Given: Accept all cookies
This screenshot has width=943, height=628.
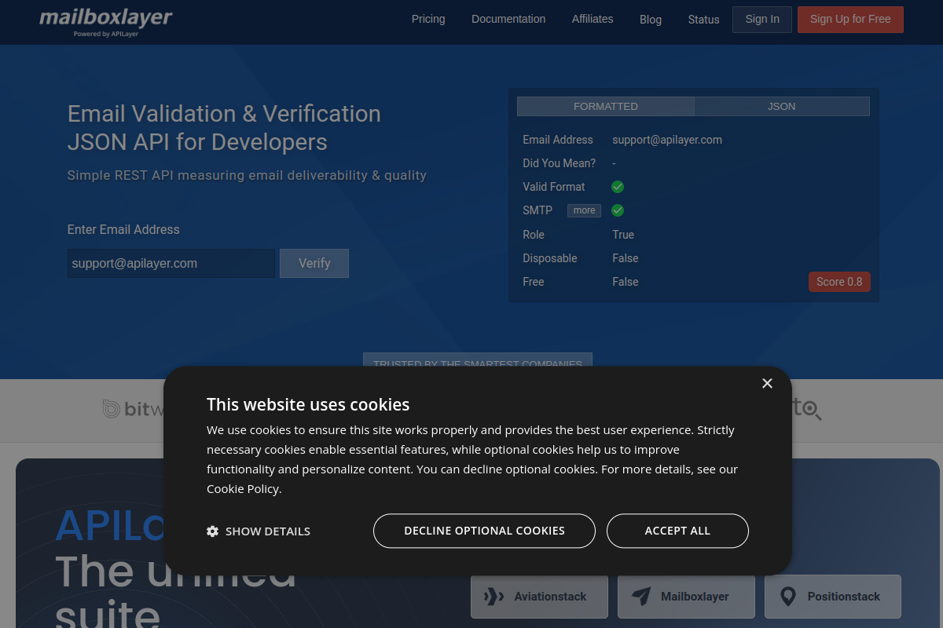Looking at the screenshot, I should (677, 531).
